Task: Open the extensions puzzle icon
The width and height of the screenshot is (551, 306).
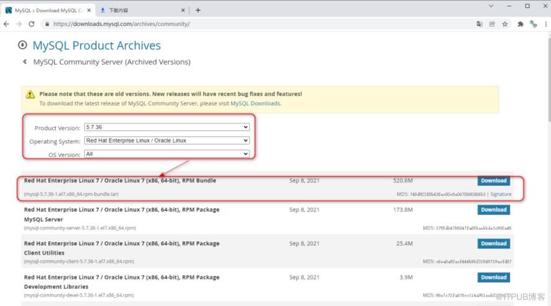Action: [520, 24]
